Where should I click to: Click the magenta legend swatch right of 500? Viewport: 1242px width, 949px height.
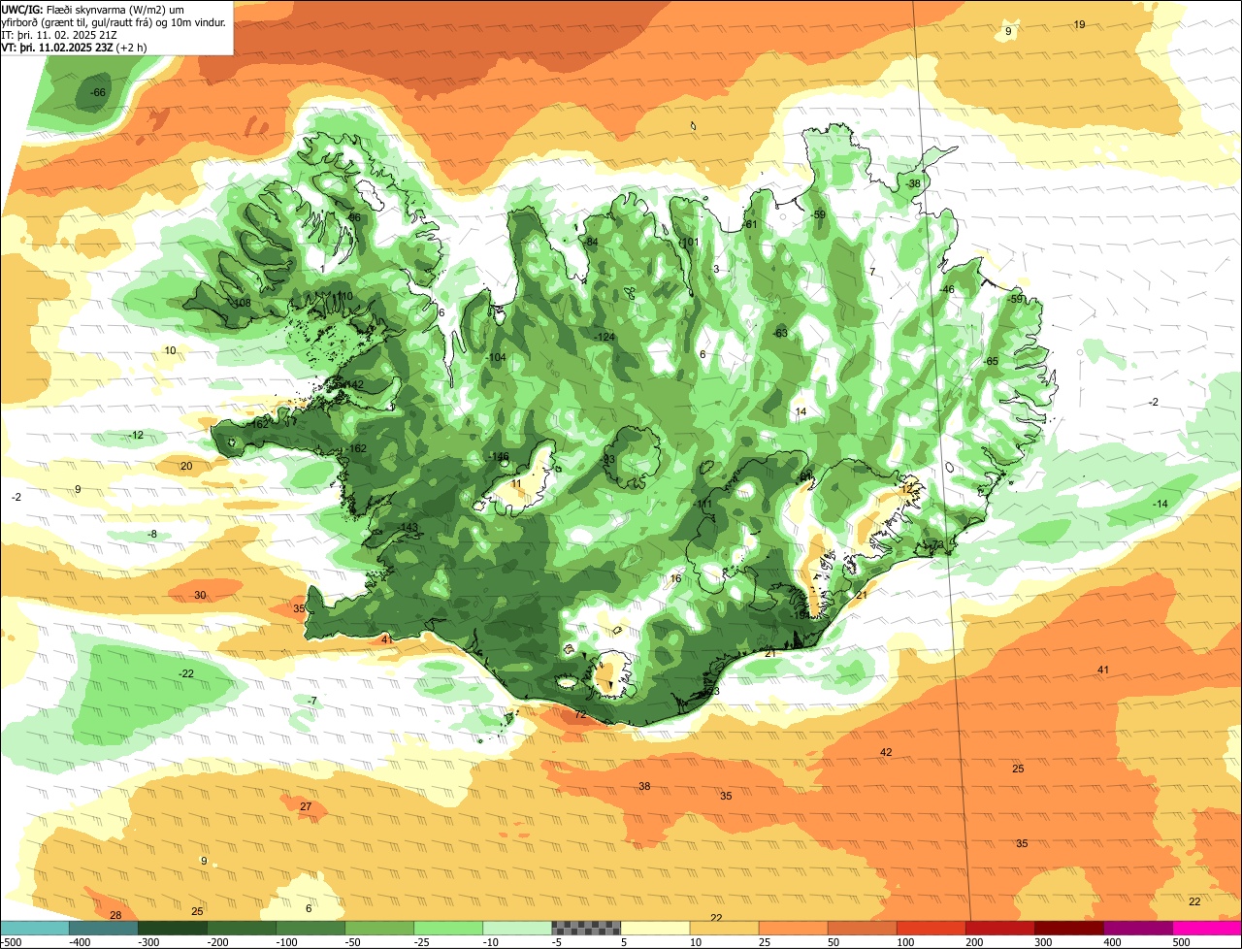coord(1206,928)
